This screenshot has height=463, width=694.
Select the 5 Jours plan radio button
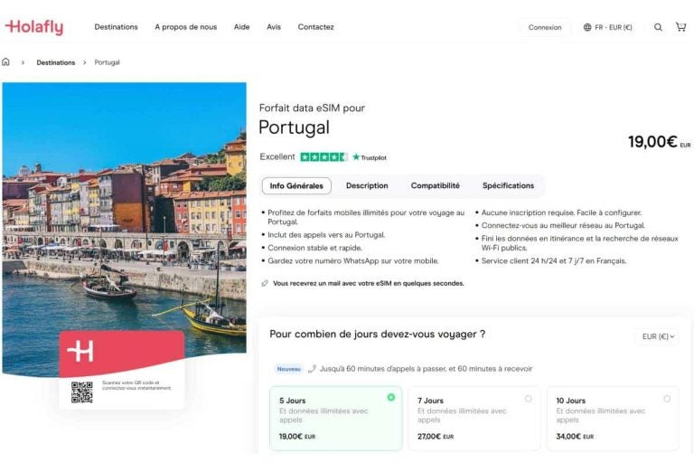(390, 397)
